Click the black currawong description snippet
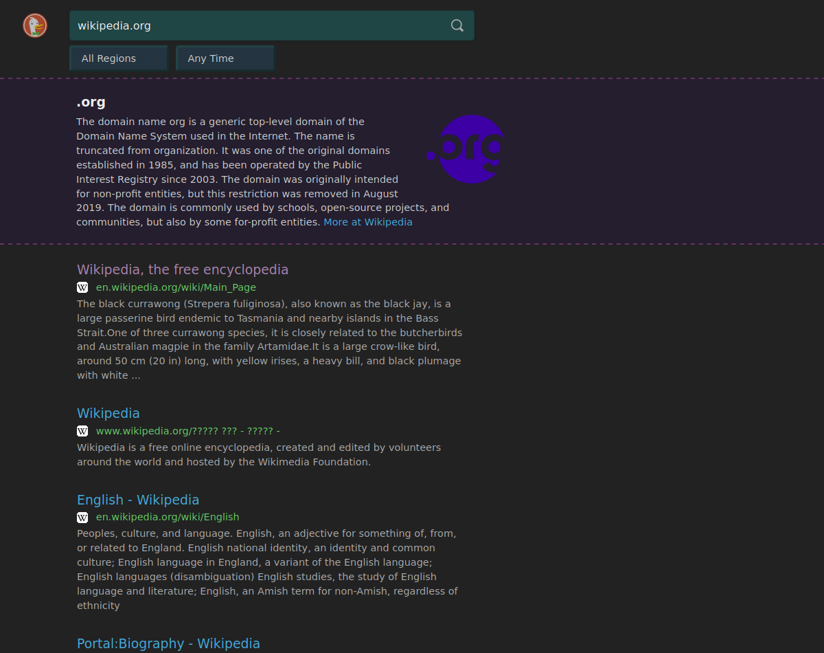824x653 pixels. pos(270,340)
